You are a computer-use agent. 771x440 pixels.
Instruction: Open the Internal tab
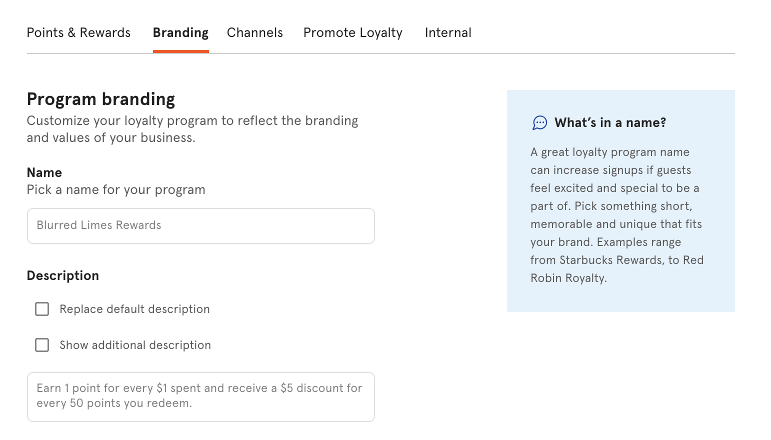[x=447, y=32]
